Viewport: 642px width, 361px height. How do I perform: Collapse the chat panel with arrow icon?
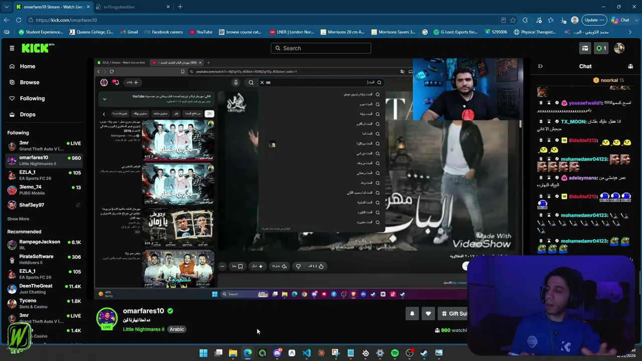(x=540, y=66)
